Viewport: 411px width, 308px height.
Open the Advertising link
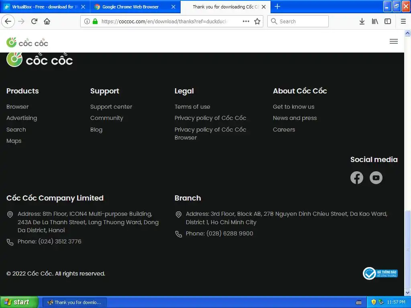point(22,118)
